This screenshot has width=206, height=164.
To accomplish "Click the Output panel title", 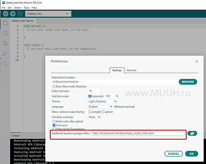I will [x=16, y=135].
